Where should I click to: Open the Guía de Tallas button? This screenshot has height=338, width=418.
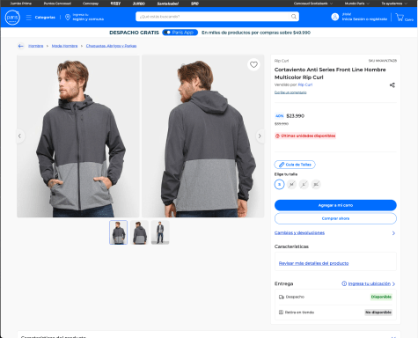[x=295, y=165]
